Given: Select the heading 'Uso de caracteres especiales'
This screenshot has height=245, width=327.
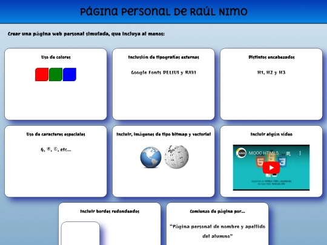Looking at the screenshot, I should 56,134.
